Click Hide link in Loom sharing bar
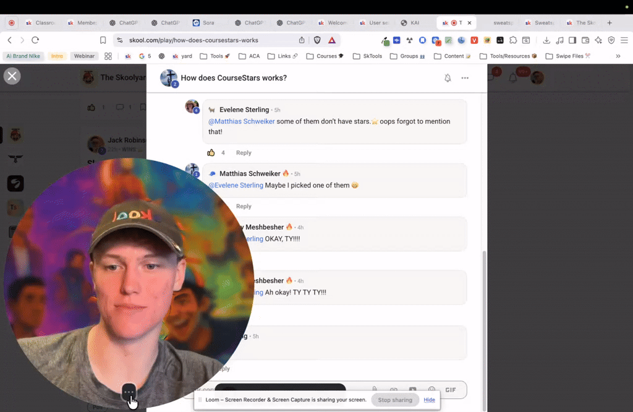 429,400
